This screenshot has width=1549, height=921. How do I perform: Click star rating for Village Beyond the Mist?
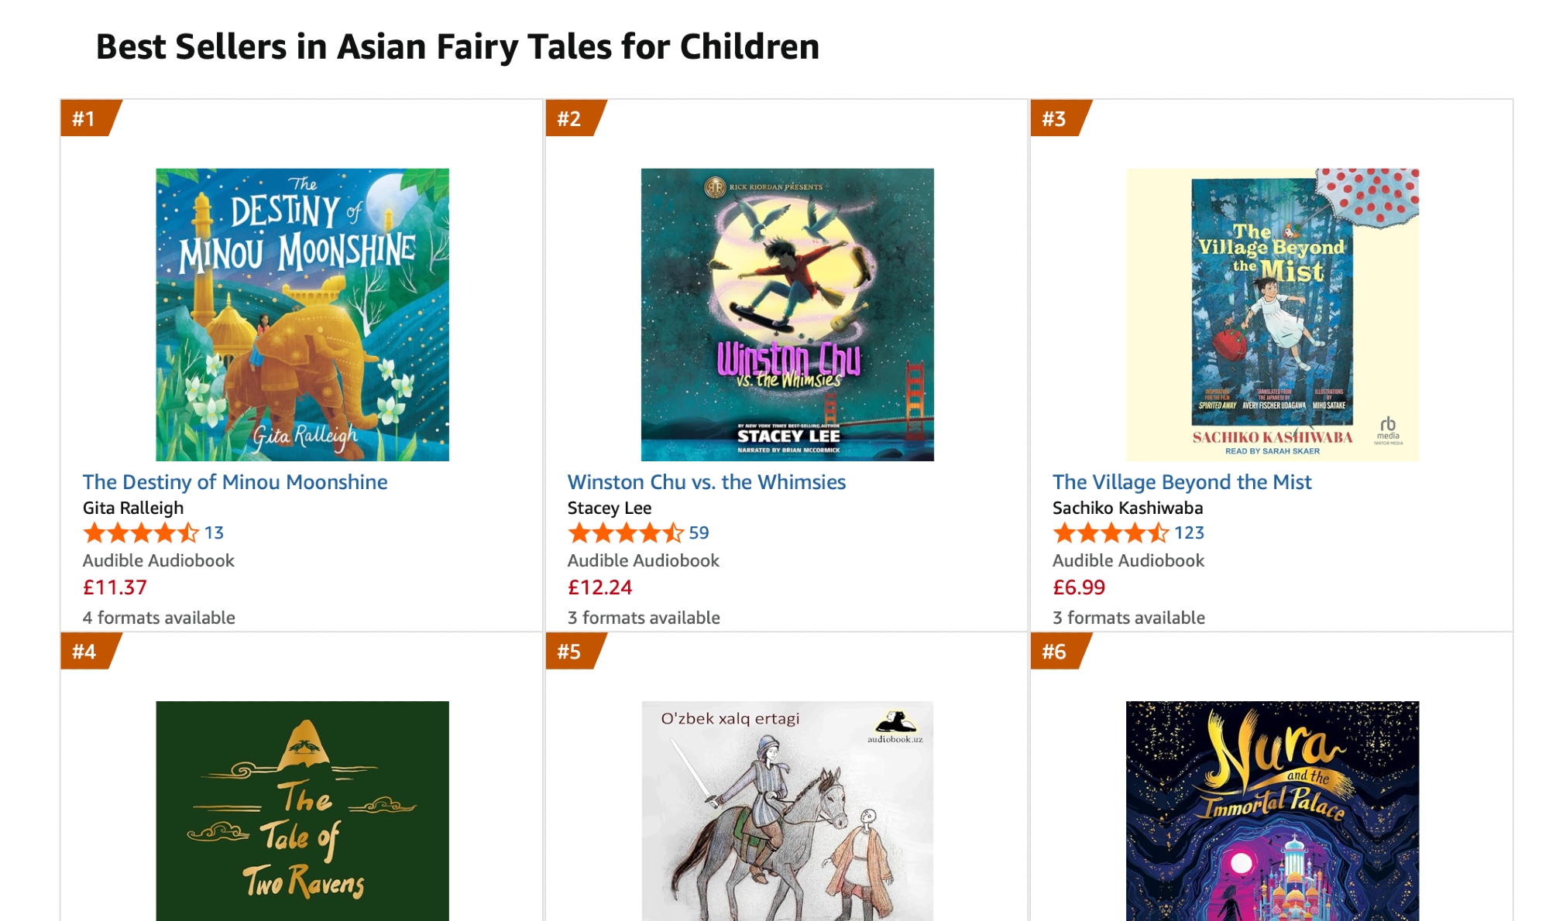[1111, 533]
